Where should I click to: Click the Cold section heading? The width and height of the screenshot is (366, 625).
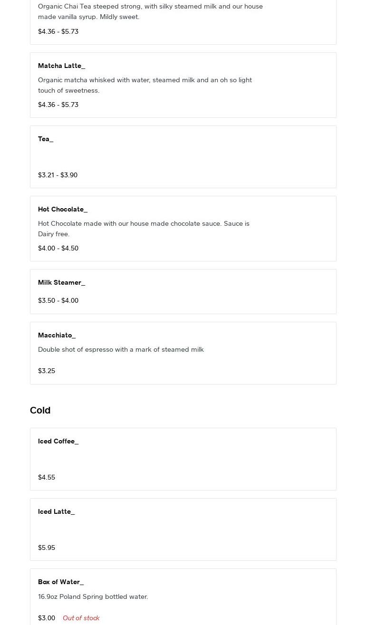click(40, 410)
